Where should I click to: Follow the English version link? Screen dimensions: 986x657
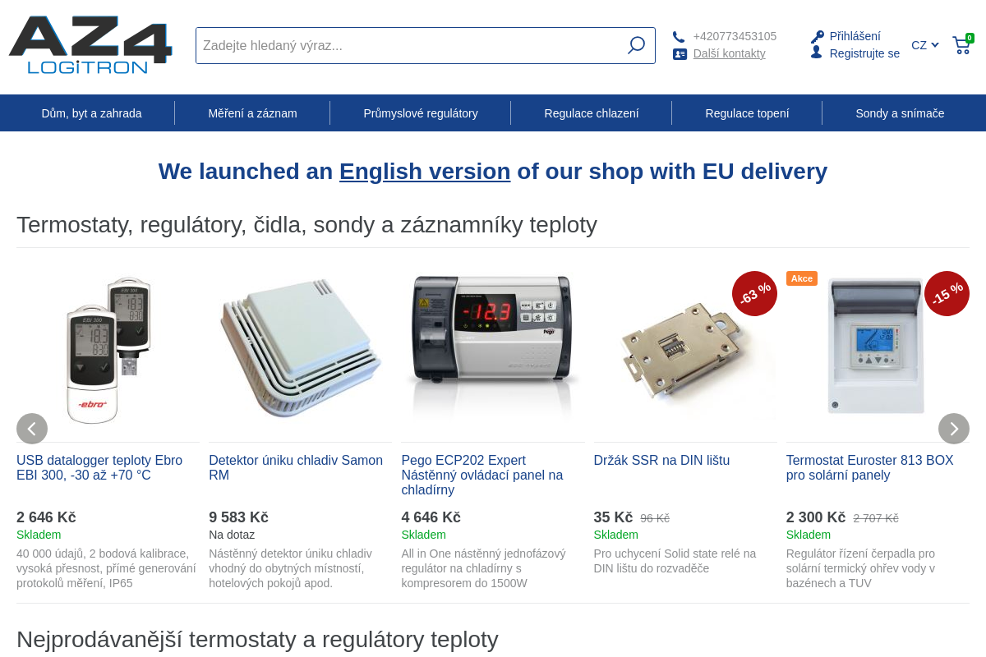click(x=425, y=172)
